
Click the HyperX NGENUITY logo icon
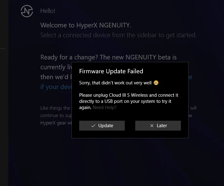point(27,11)
